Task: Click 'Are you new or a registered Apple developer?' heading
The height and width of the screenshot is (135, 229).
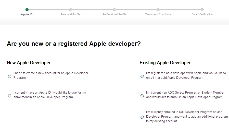Action: (x=74, y=44)
